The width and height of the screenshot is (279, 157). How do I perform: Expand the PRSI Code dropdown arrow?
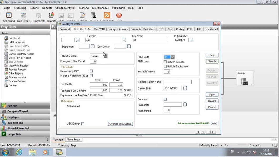[x=173, y=57]
